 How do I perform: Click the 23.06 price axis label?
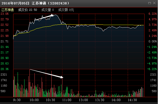point(4,14)
